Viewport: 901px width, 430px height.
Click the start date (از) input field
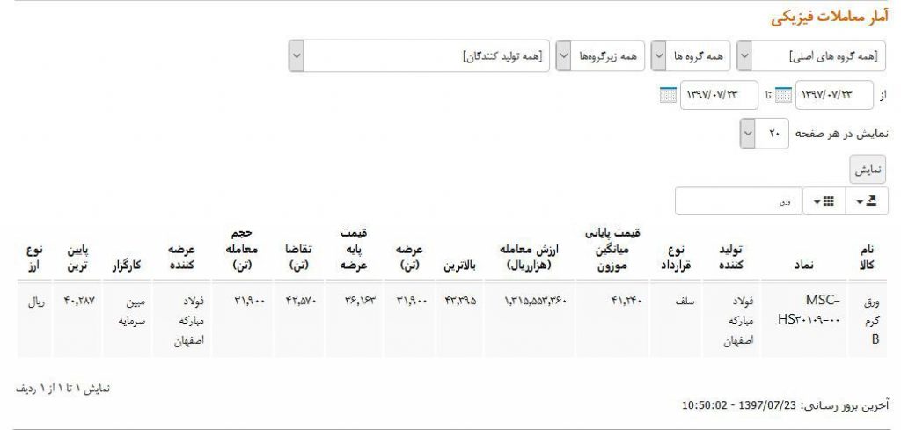pos(834,95)
